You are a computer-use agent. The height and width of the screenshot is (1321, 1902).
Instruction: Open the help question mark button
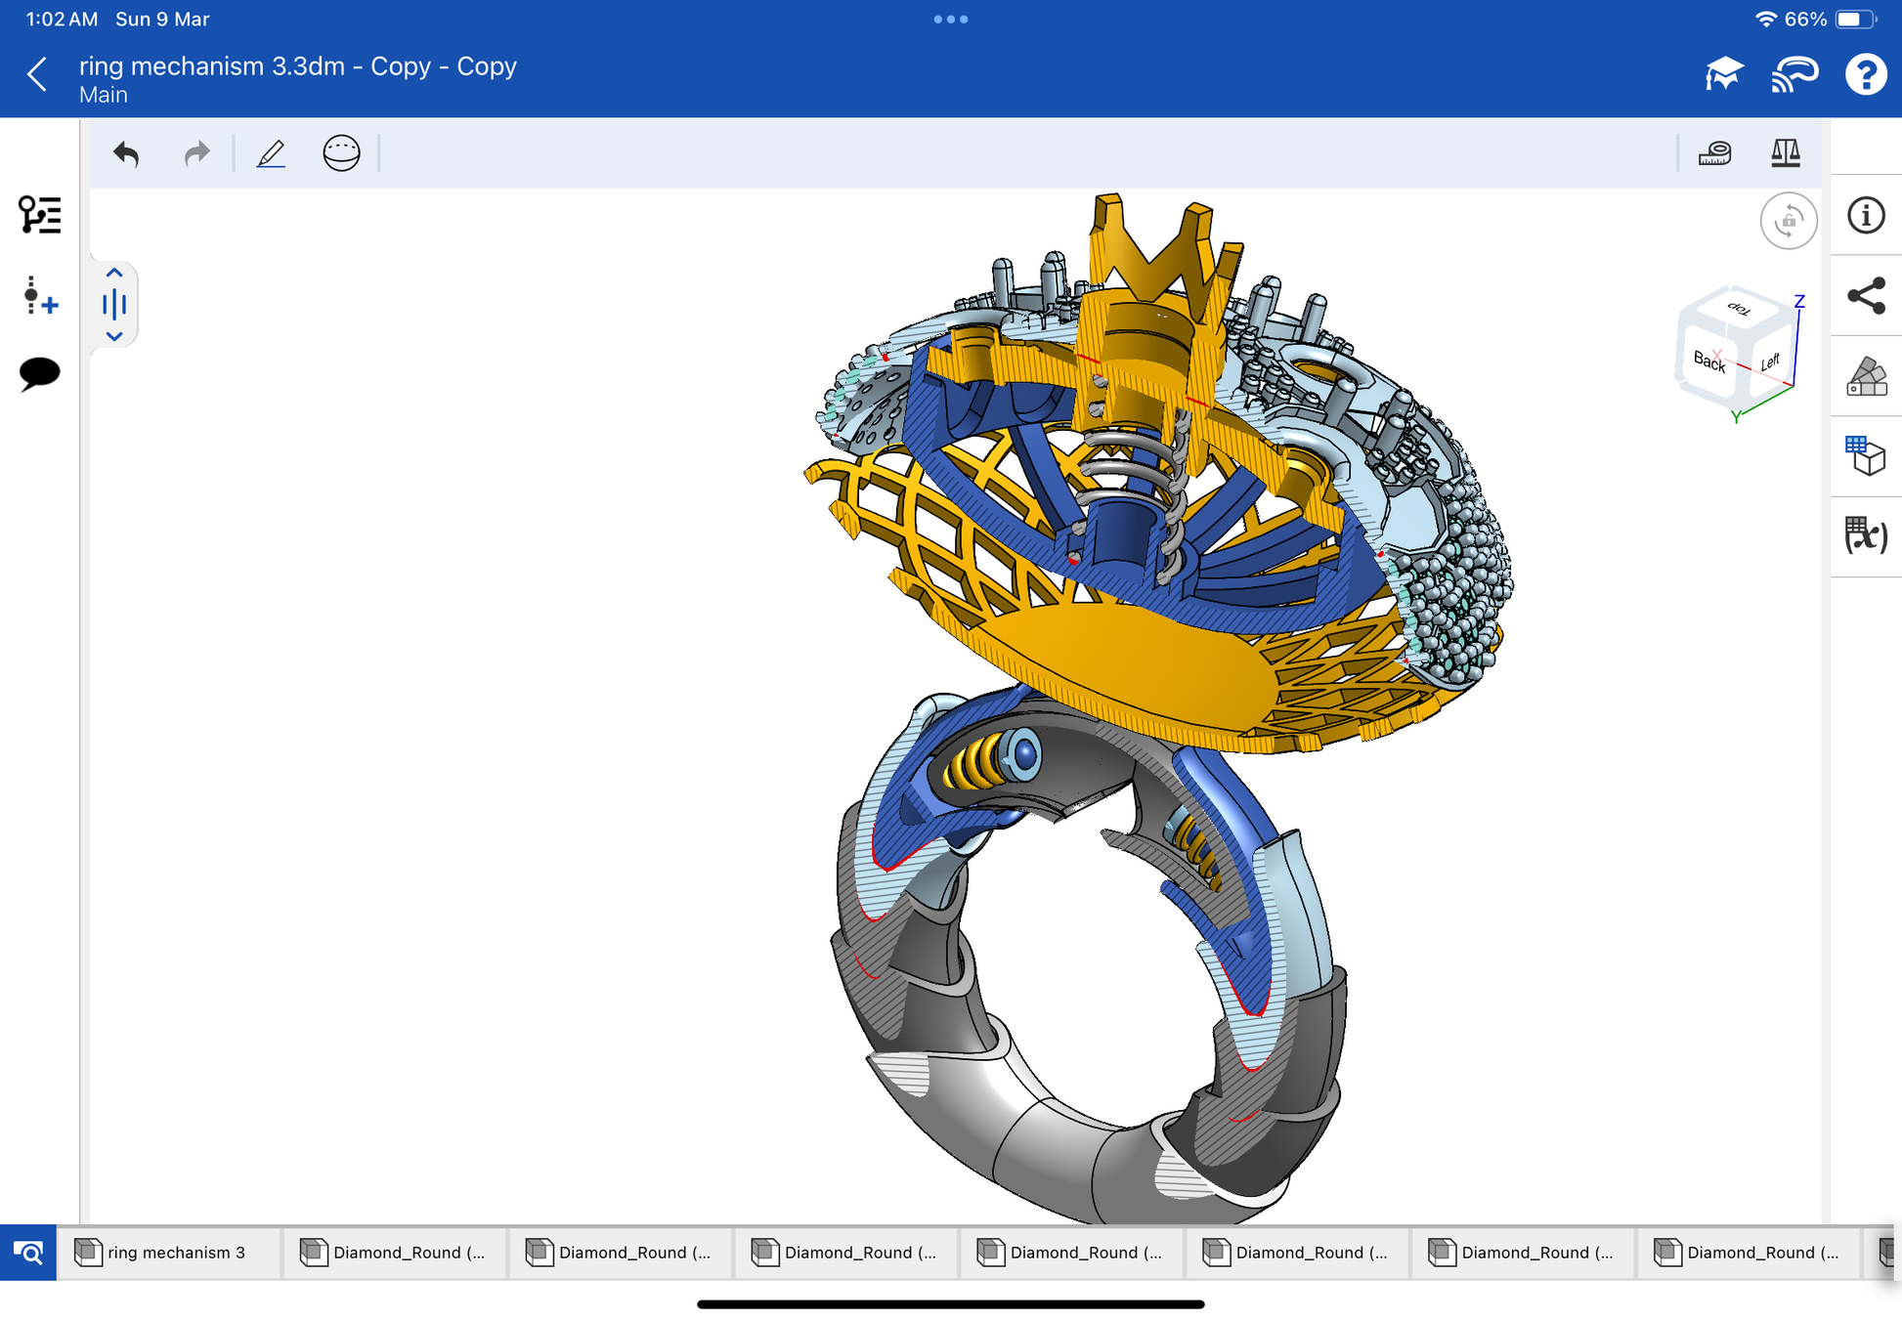[1865, 74]
